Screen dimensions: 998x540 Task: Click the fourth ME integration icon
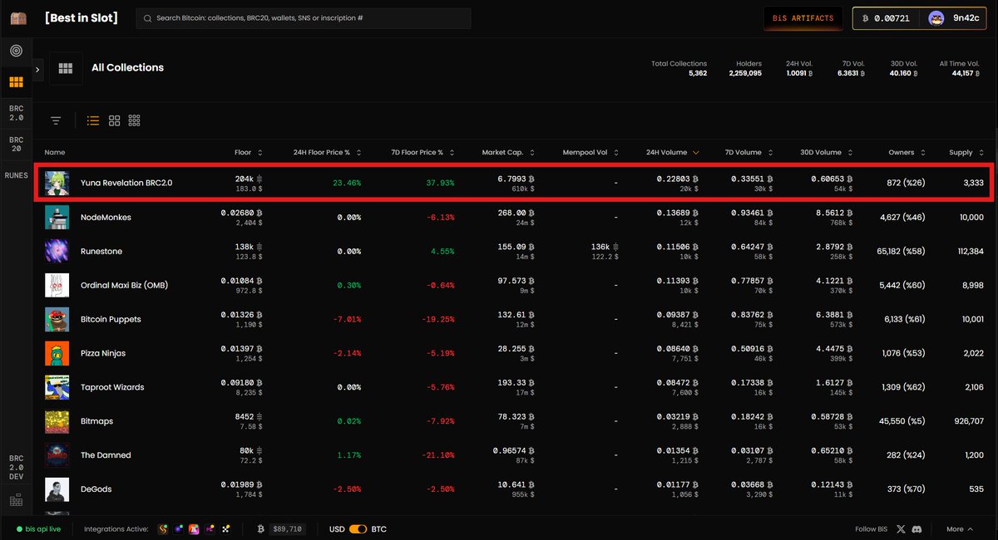[210, 529]
